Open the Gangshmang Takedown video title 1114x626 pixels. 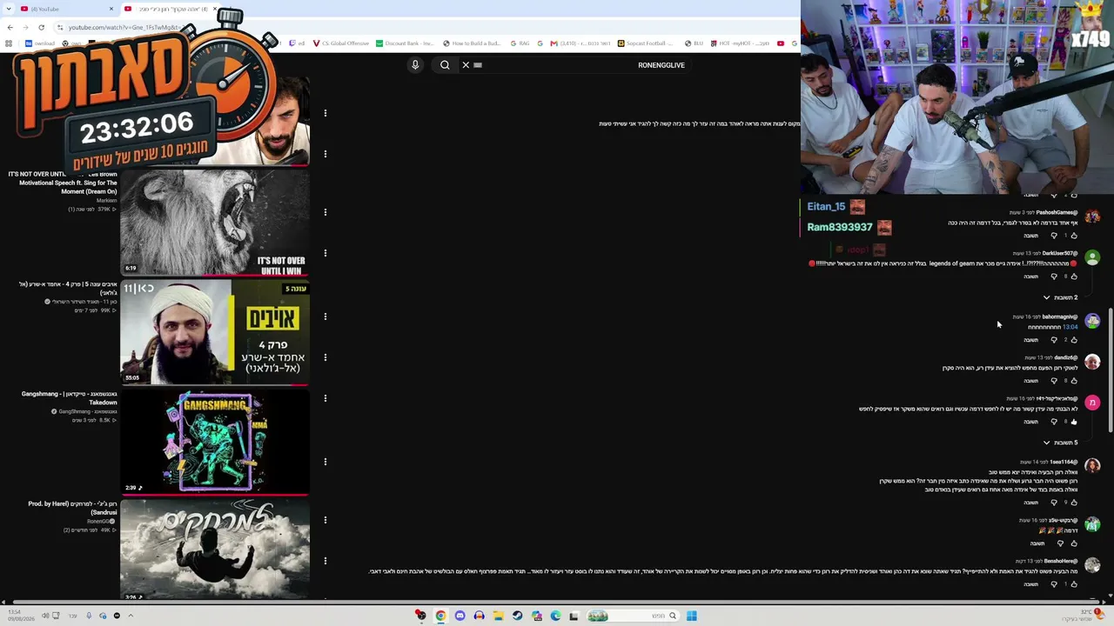pos(70,398)
